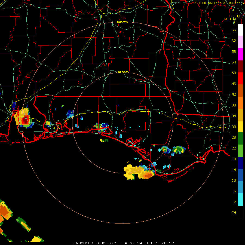The height and width of the screenshot is (245, 245).
Task: Click the TH threshold label on legend
Action: pos(234,213)
